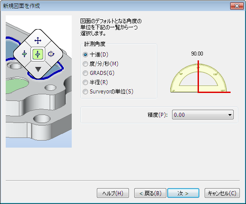Click the highlighted green center manipulator icon
This screenshot has height=204, width=246.
38,54
